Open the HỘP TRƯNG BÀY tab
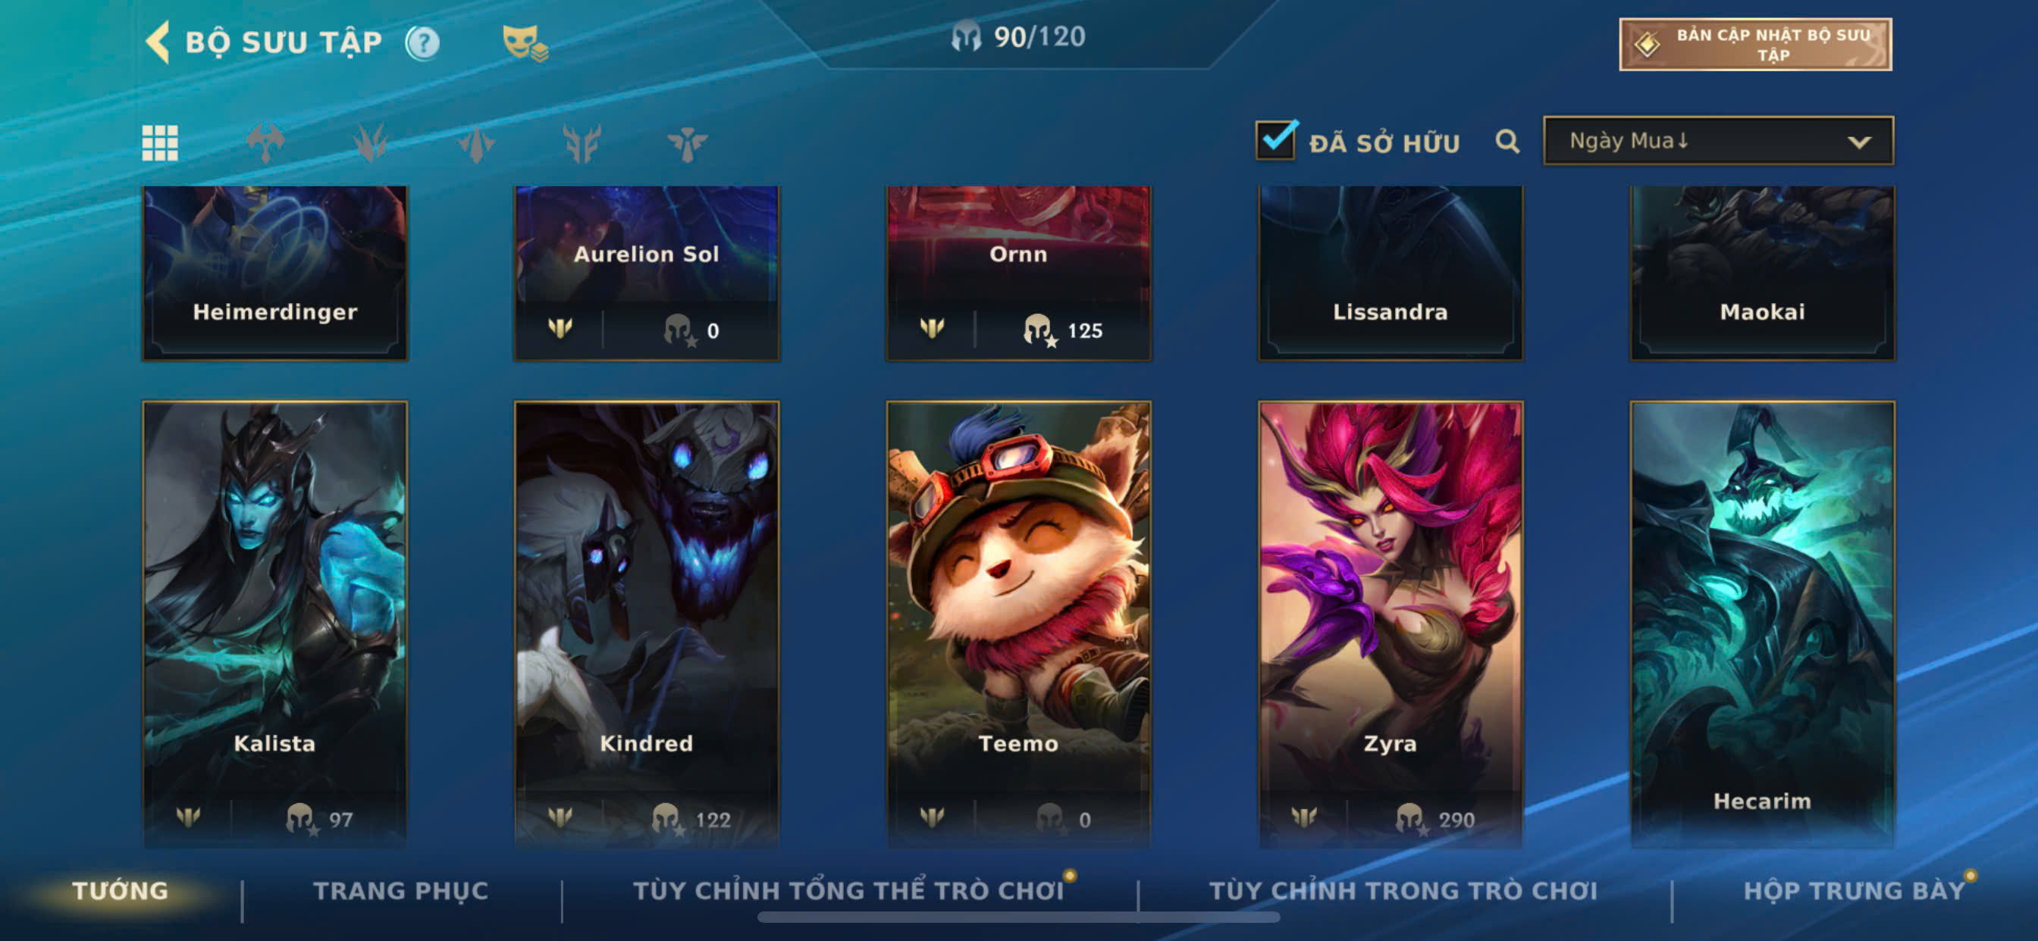Screen dimensions: 2038x941 [x=1855, y=890]
